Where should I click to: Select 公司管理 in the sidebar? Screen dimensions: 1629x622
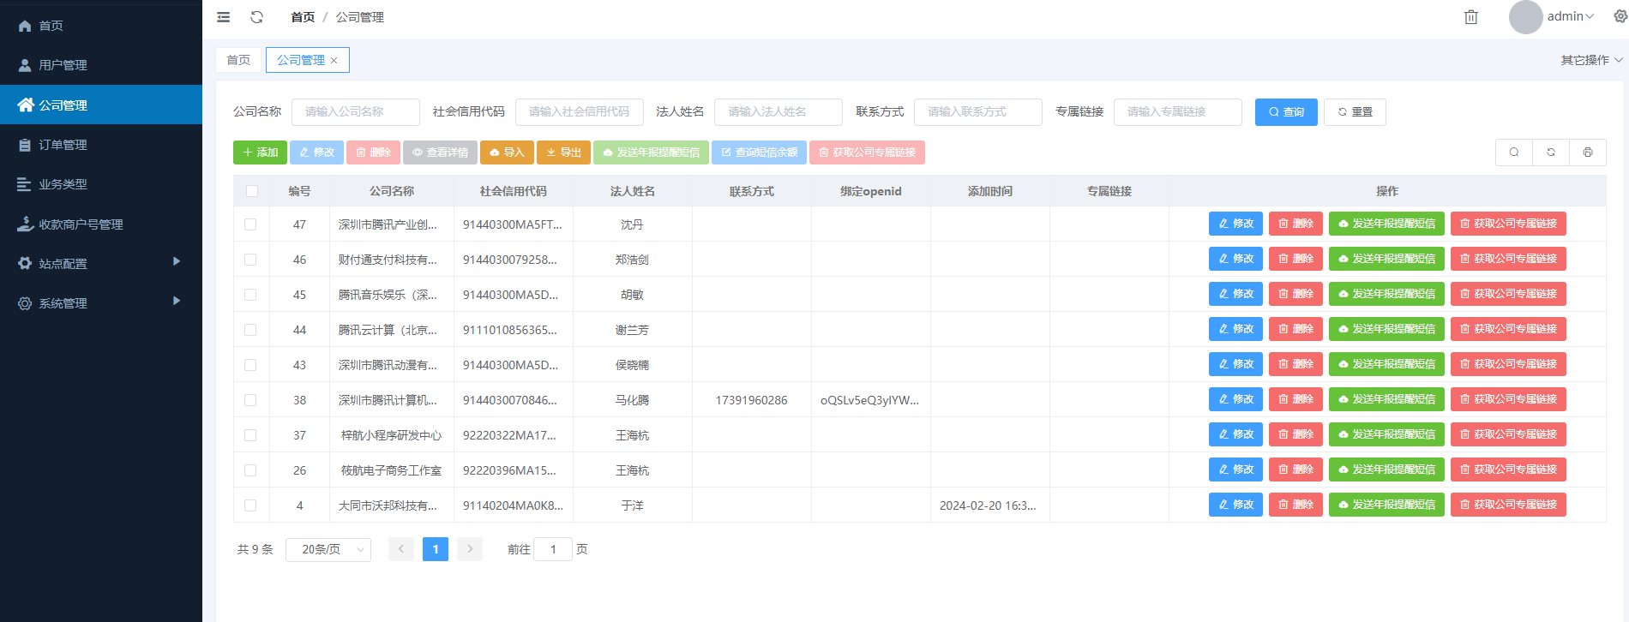pyautogui.click(x=101, y=105)
